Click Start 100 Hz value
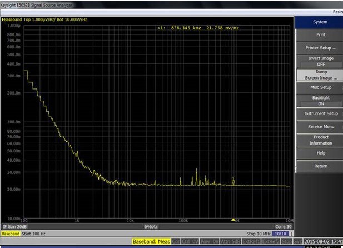The height and width of the screenshot is (248, 343). tap(33, 234)
